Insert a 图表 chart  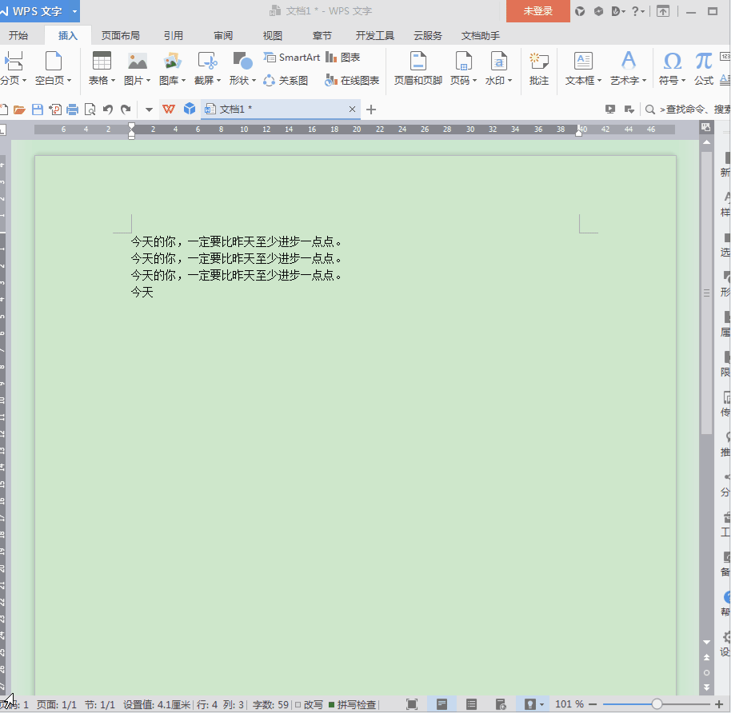pos(343,58)
